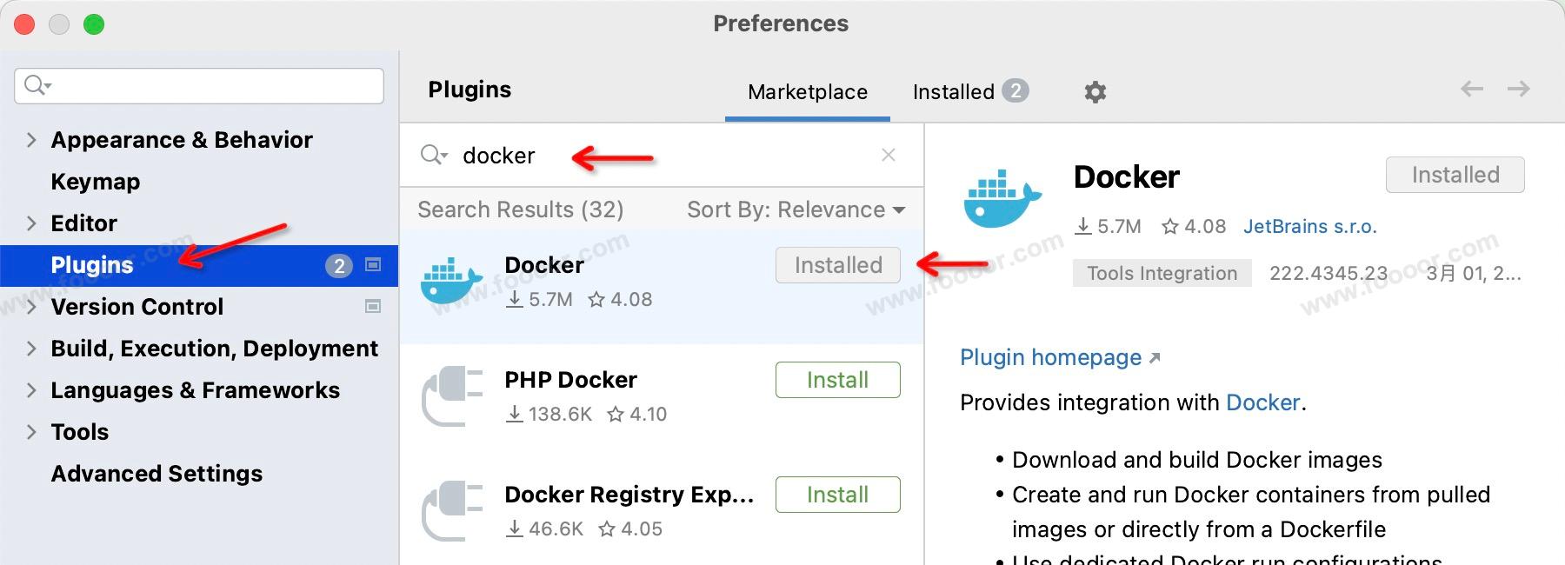Navigate back with the left arrow
The image size is (1565, 565).
[1472, 89]
